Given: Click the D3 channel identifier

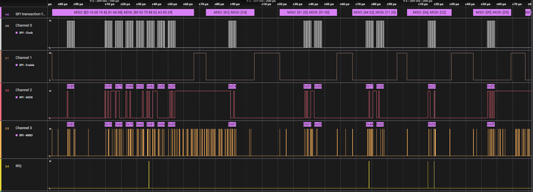Looking at the screenshot, I should (7, 128).
